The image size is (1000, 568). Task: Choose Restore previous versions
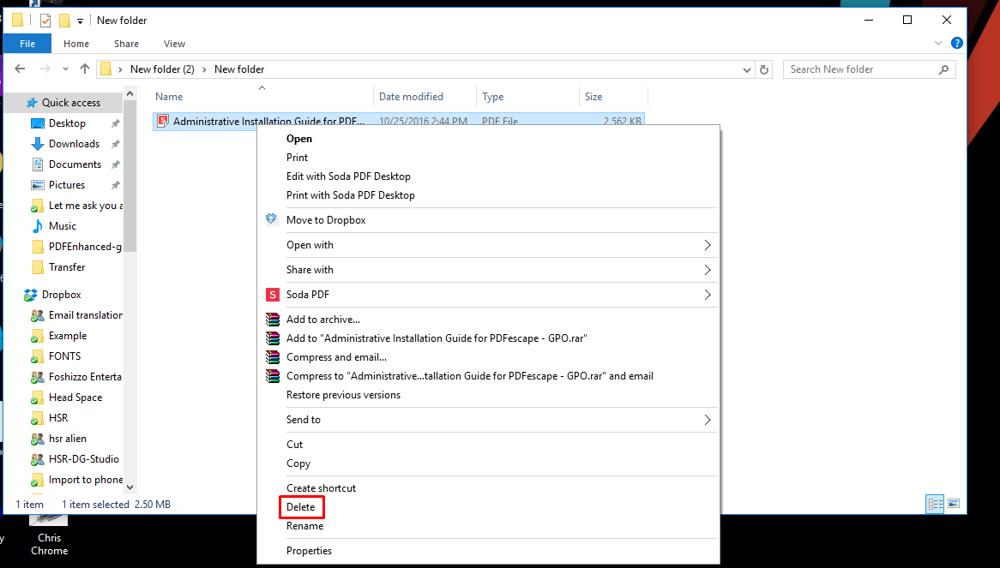(343, 395)
